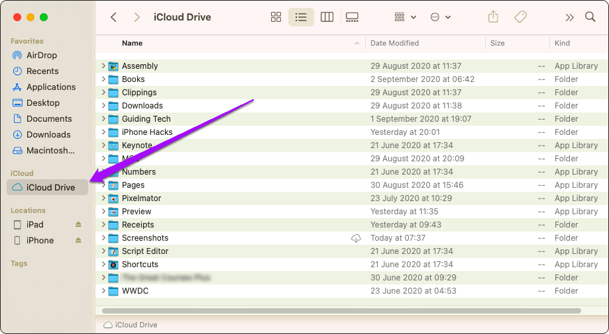Click the Locations sidebar heading
This screenshot has width=609, height=334.
pyautogui.click(x=28, y=210)
